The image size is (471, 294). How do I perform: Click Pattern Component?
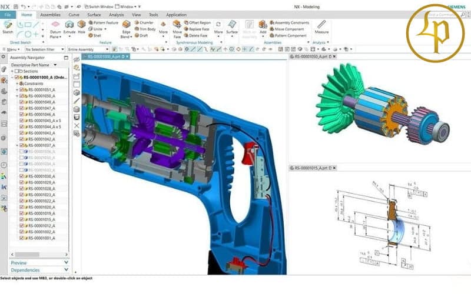[288, 35]
